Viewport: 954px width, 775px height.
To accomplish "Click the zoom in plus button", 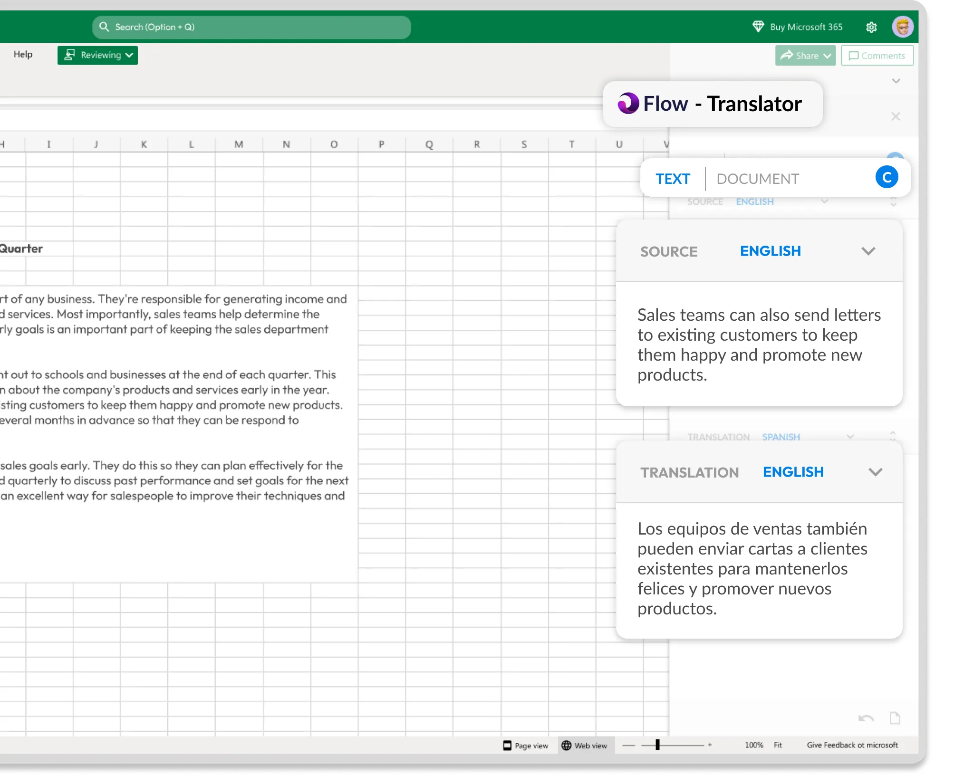I will 710,745.
